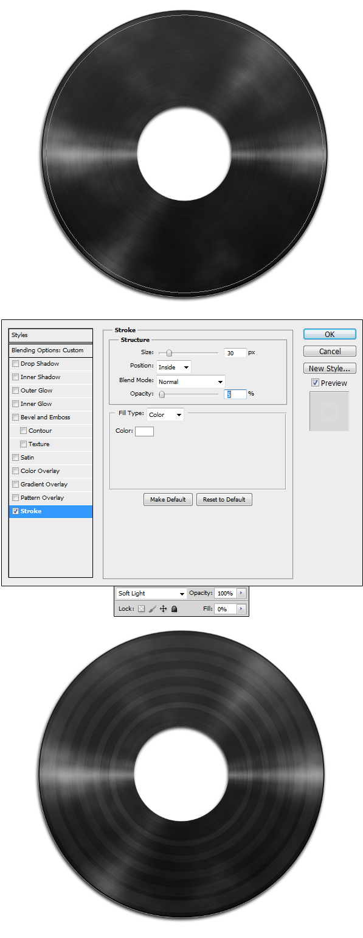Image resolution: width=363 pixels, height=938 pixels.
Task: Click the lock all padlock icon
Action: (174, 609)
